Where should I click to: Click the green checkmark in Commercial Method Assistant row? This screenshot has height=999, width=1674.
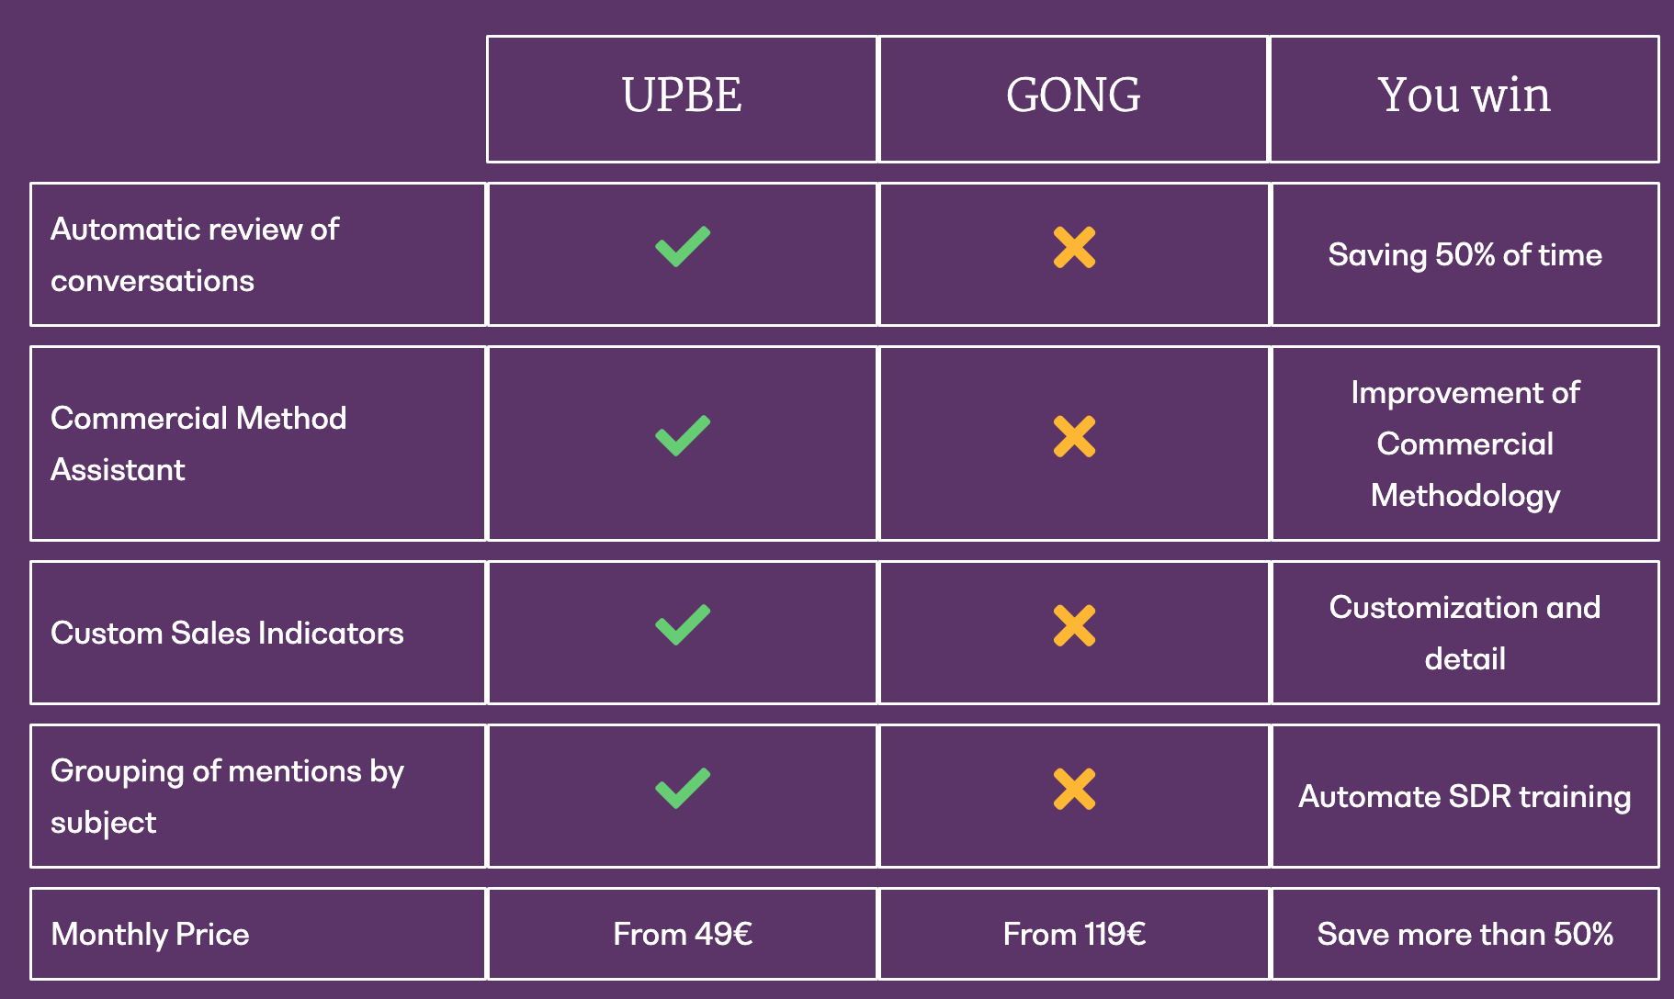coord(683,436)
